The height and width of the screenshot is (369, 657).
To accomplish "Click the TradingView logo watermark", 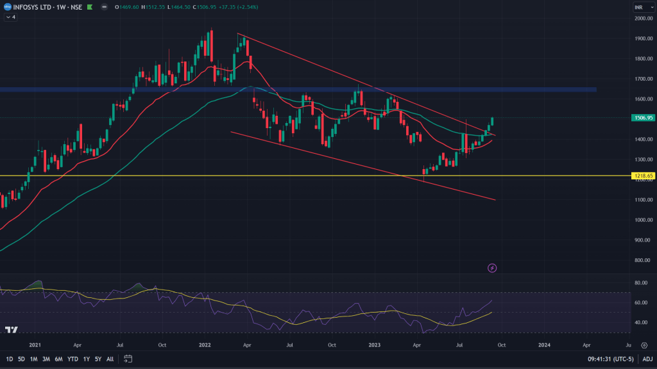I will point(11,330).
